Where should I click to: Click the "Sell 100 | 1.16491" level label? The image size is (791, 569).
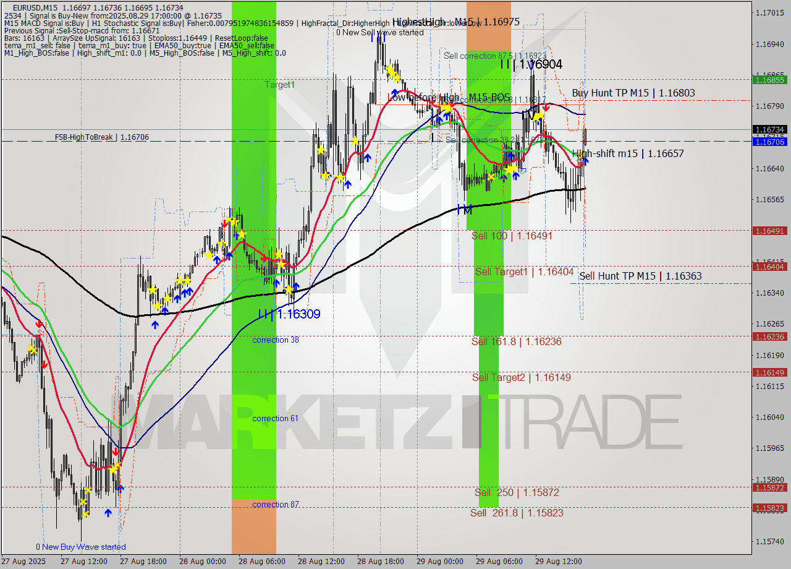click(512, 236)
